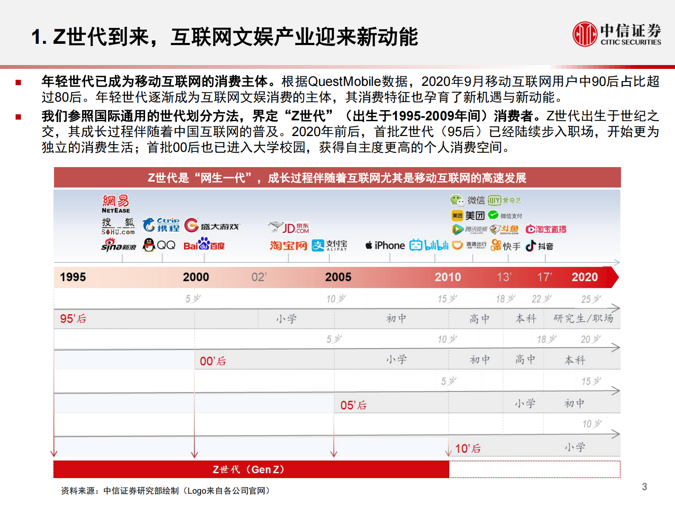Viewport: 675px width, 506px height.
Task: Click the Sohu.com logo
Action: click(118, 226)
